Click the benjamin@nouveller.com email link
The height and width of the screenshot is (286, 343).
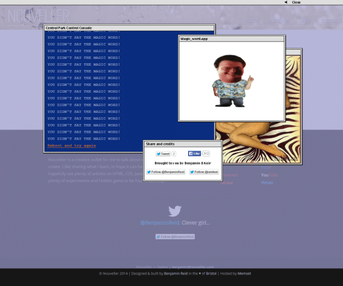point(193,267)
